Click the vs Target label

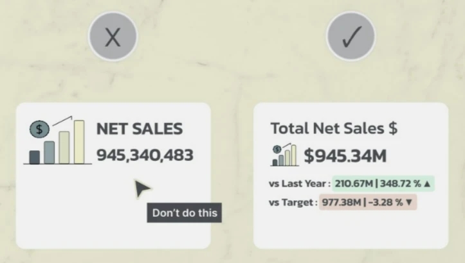click(x=293, y=203)
